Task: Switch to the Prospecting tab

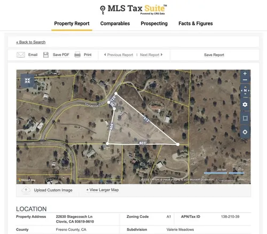Action: (x=154, y=24)
